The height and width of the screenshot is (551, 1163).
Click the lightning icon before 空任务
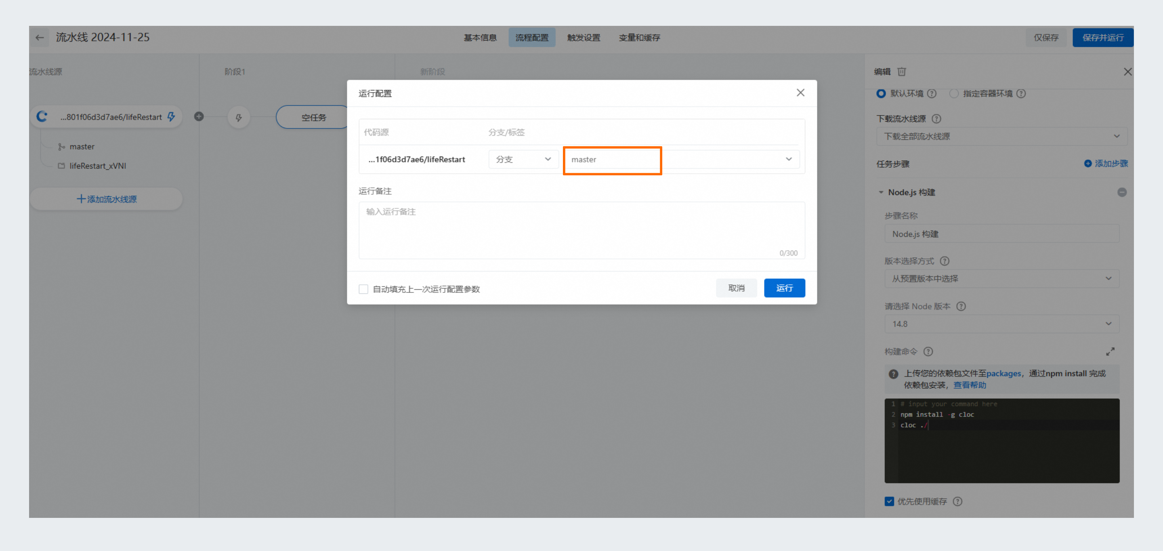tap(239, 118)
